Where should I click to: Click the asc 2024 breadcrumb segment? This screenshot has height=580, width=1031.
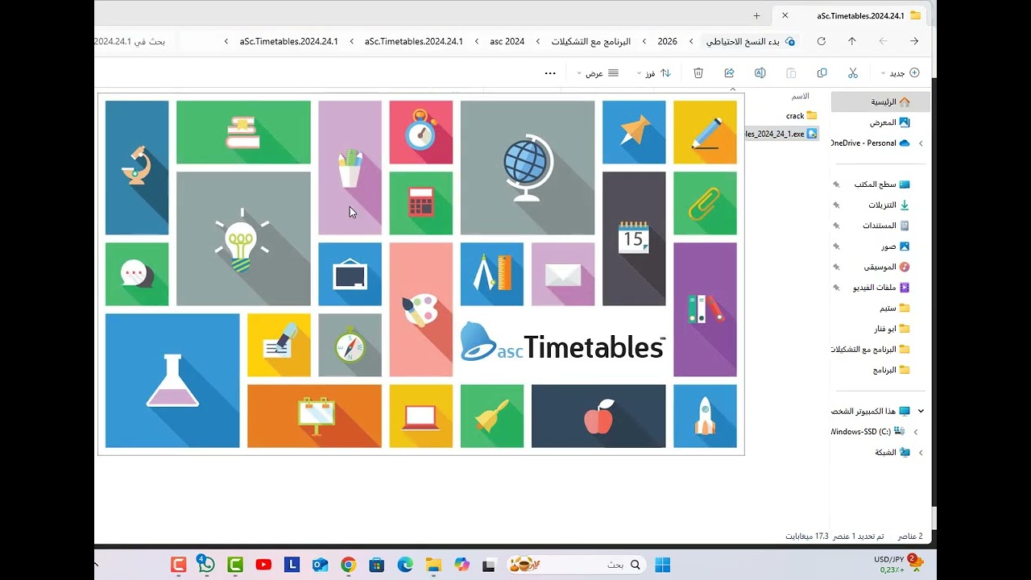coord(507,41)
